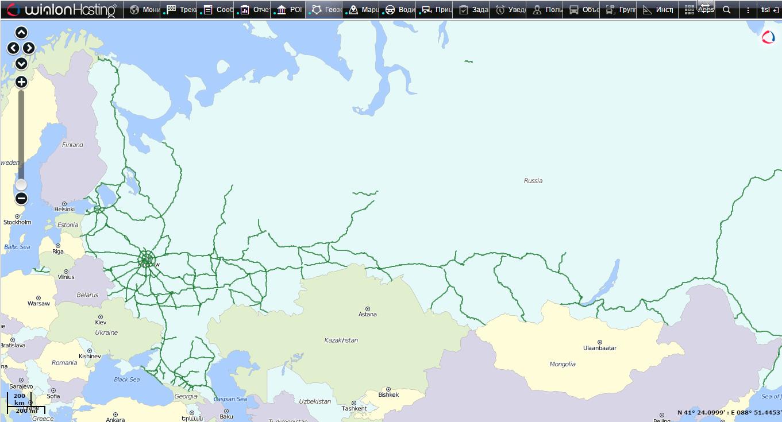
Task: Switch to the Треки (Tracks) tab
Action: pos(180,10)
